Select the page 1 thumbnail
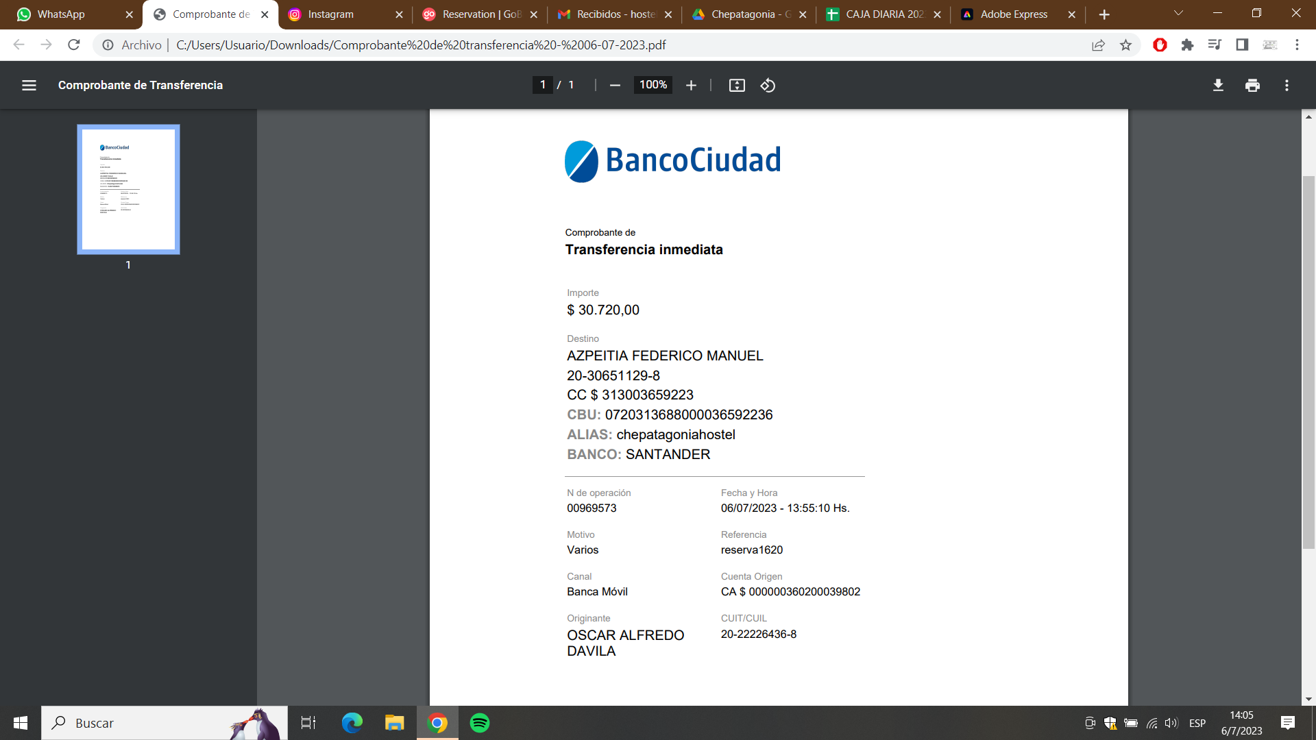 (x=128, y=189)
